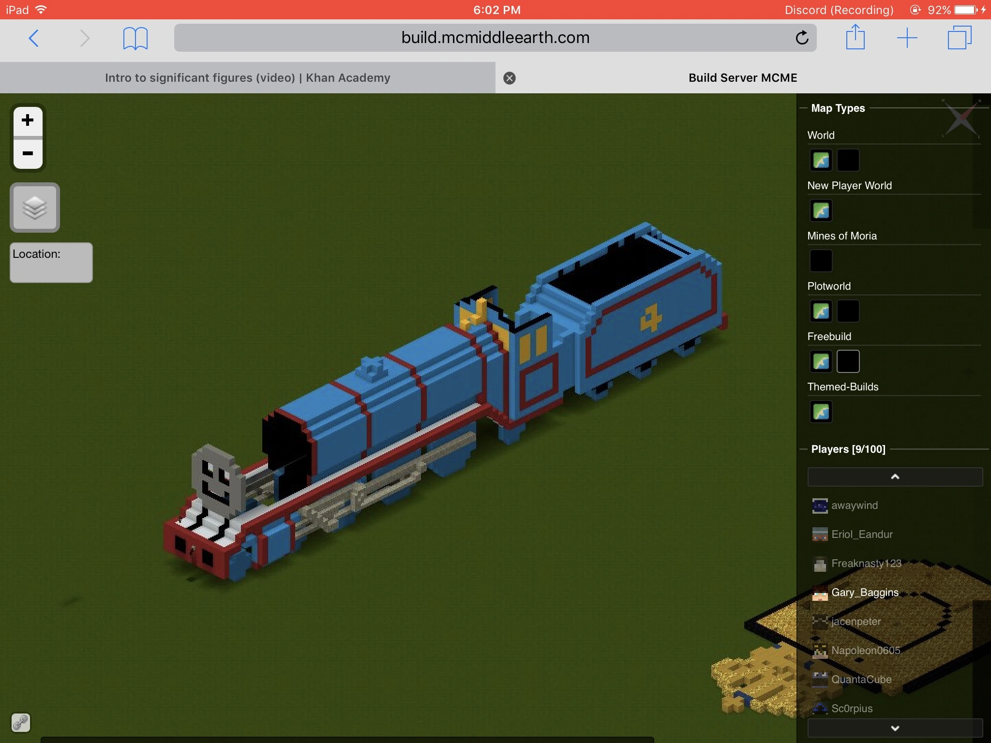Switch to the Plotworld surface map
Screen dimensions: 991x743
(x=821, y=311)
